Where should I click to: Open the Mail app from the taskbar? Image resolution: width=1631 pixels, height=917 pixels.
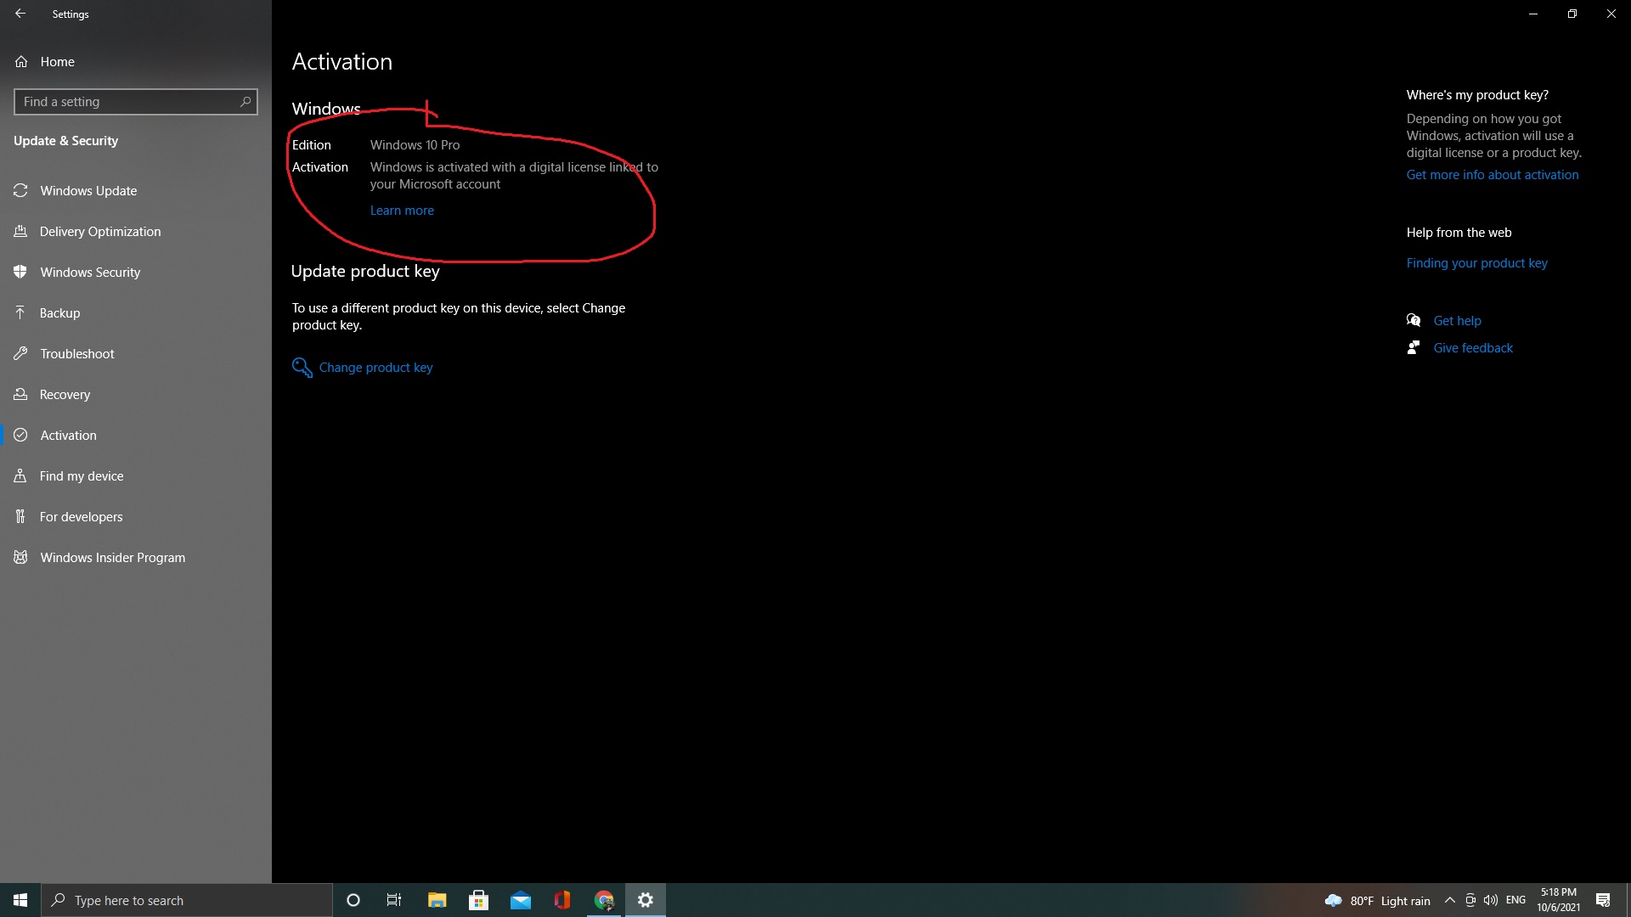[x=520, y=900]
